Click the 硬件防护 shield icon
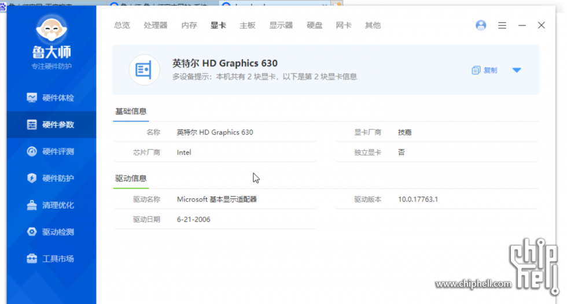The height and width of the screenshot is (304, 567). (x=32, y=178)
